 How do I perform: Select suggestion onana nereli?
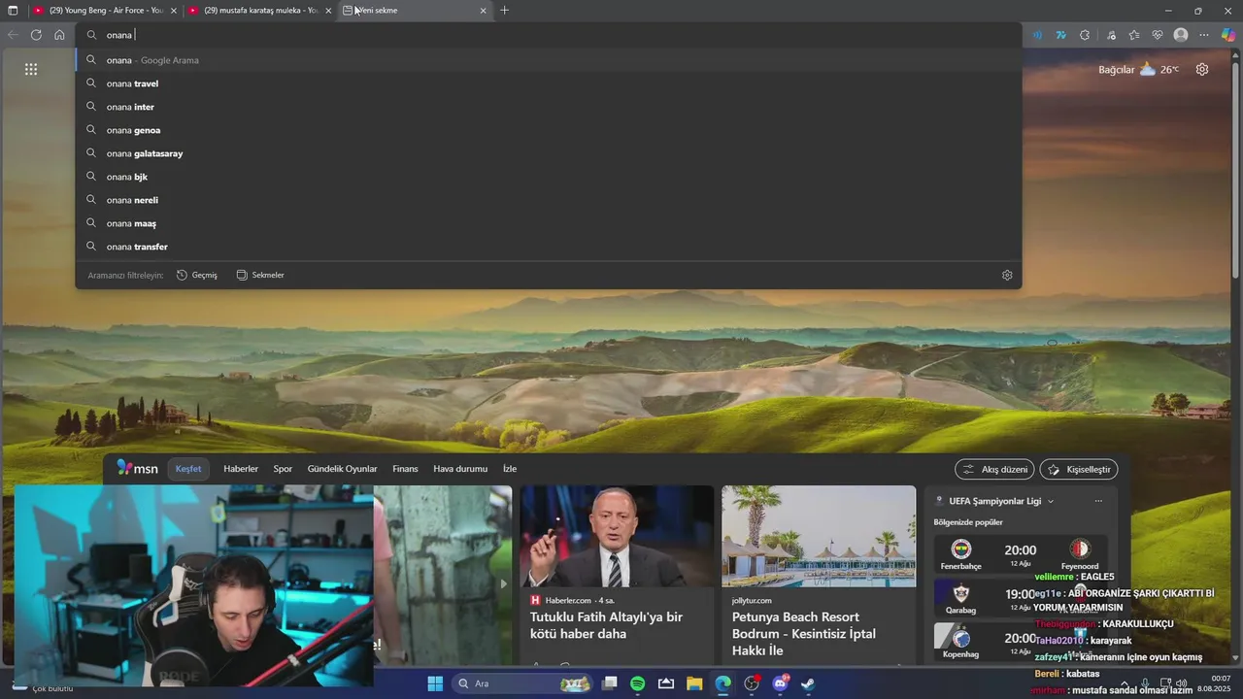click(549, 200)
